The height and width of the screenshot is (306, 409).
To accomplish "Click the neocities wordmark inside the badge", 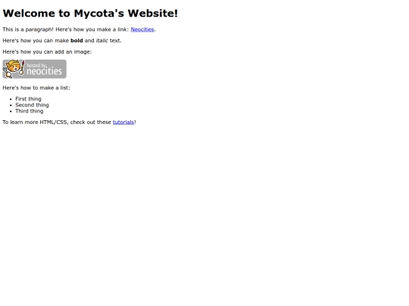I will (x=45, y=71).
